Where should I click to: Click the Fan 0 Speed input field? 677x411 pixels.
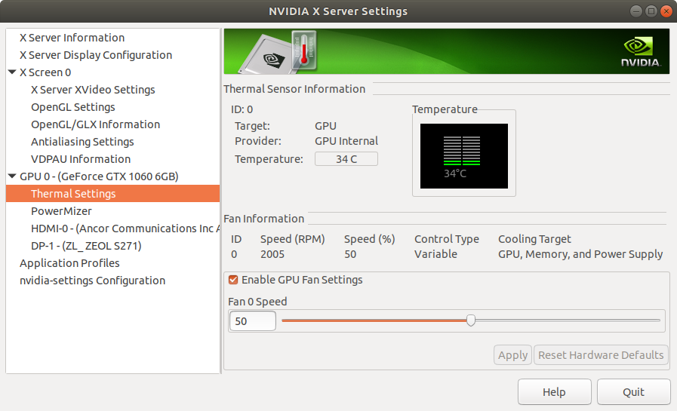point(253,321)
